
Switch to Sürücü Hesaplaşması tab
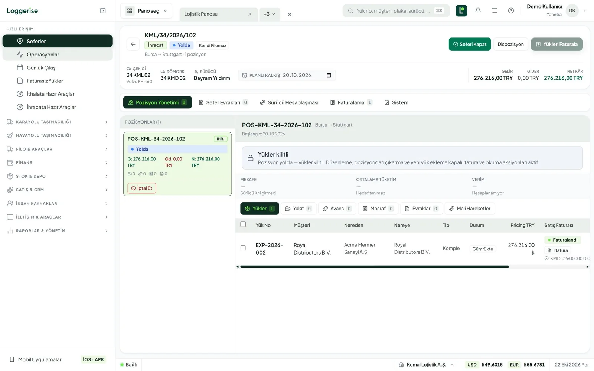click(289, 102)
